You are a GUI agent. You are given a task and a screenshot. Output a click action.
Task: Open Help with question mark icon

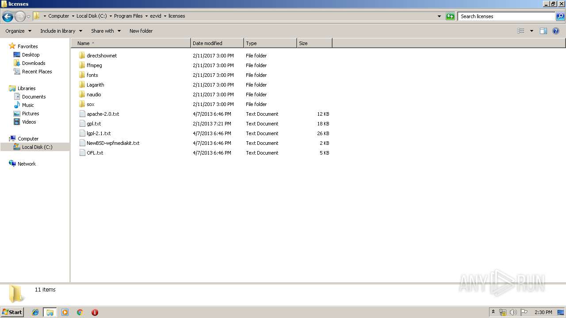556,31
